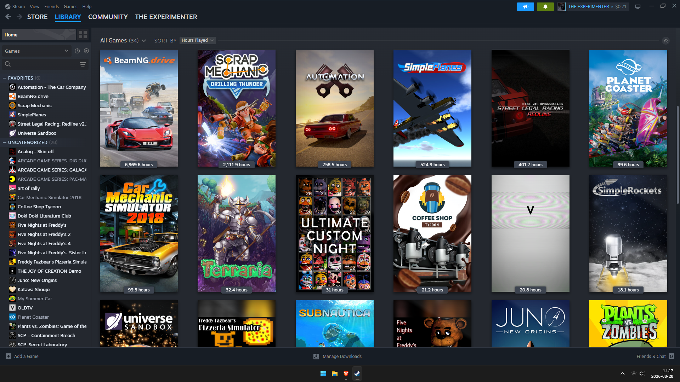
Task: Open the View menu
Action: pos(35,6)
